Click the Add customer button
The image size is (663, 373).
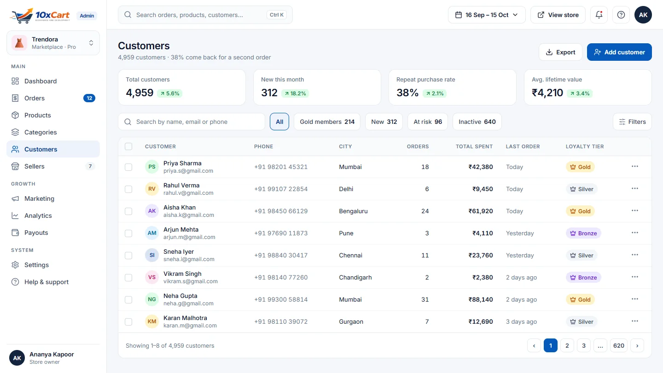[x=619, y=52]
